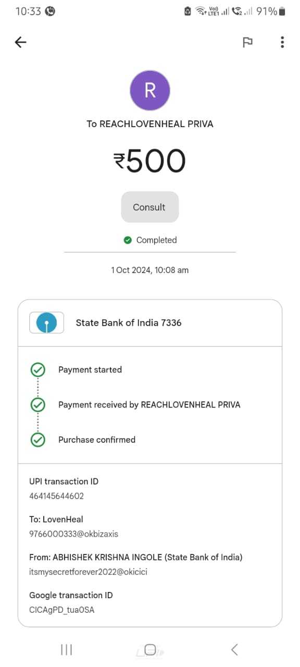Tap the itsmysecretforever2022@okicici sender address

point(88,572)
